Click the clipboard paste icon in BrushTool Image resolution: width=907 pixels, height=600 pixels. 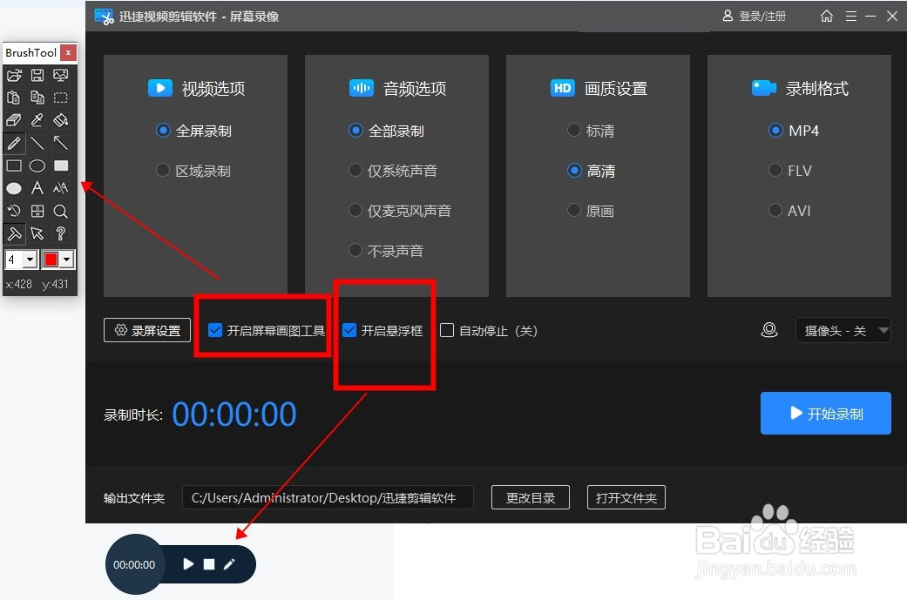tap(14, 98)
